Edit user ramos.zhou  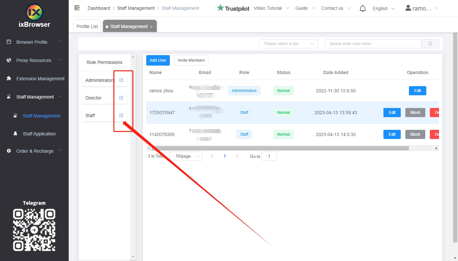tap(417, 91)
